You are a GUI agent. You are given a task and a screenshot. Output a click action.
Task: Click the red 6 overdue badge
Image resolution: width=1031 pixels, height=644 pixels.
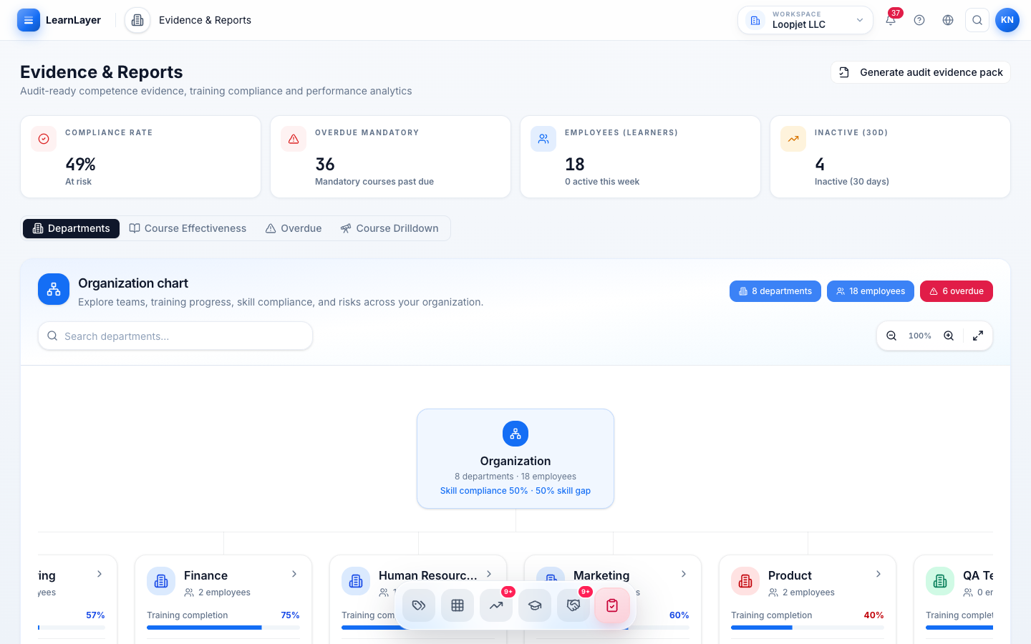point(957,291)
